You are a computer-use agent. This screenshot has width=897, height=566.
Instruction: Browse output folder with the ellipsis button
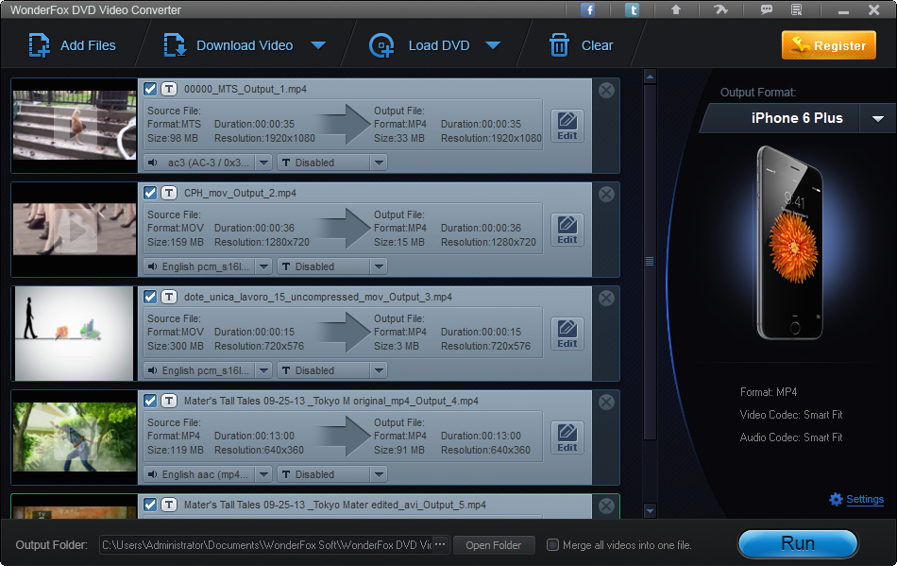pyautogui.click(x=441, y=545)
